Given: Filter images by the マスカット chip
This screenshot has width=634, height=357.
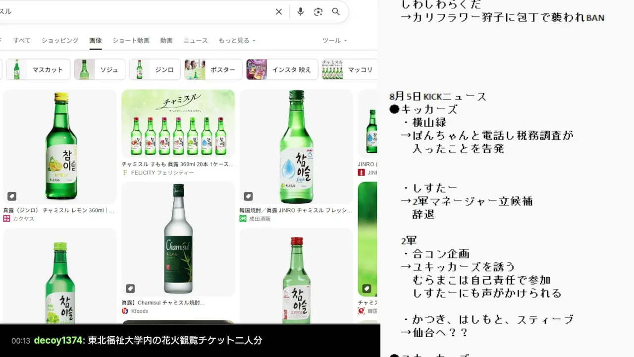Looking at the screenshot, I should click(38, 69).
